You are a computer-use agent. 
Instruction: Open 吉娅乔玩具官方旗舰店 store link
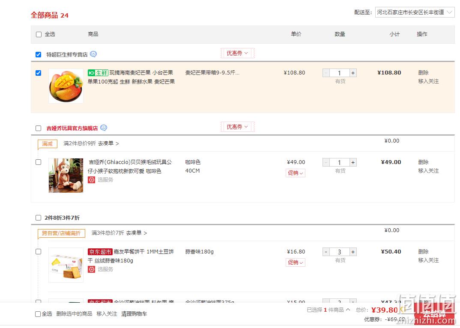[72, 128]
